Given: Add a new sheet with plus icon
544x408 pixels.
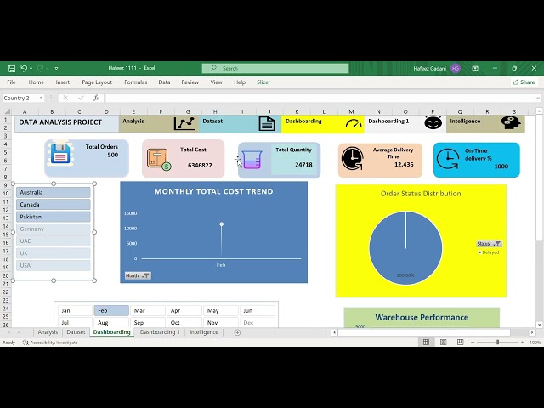Looking at the screenshot, I should point(237,332).
